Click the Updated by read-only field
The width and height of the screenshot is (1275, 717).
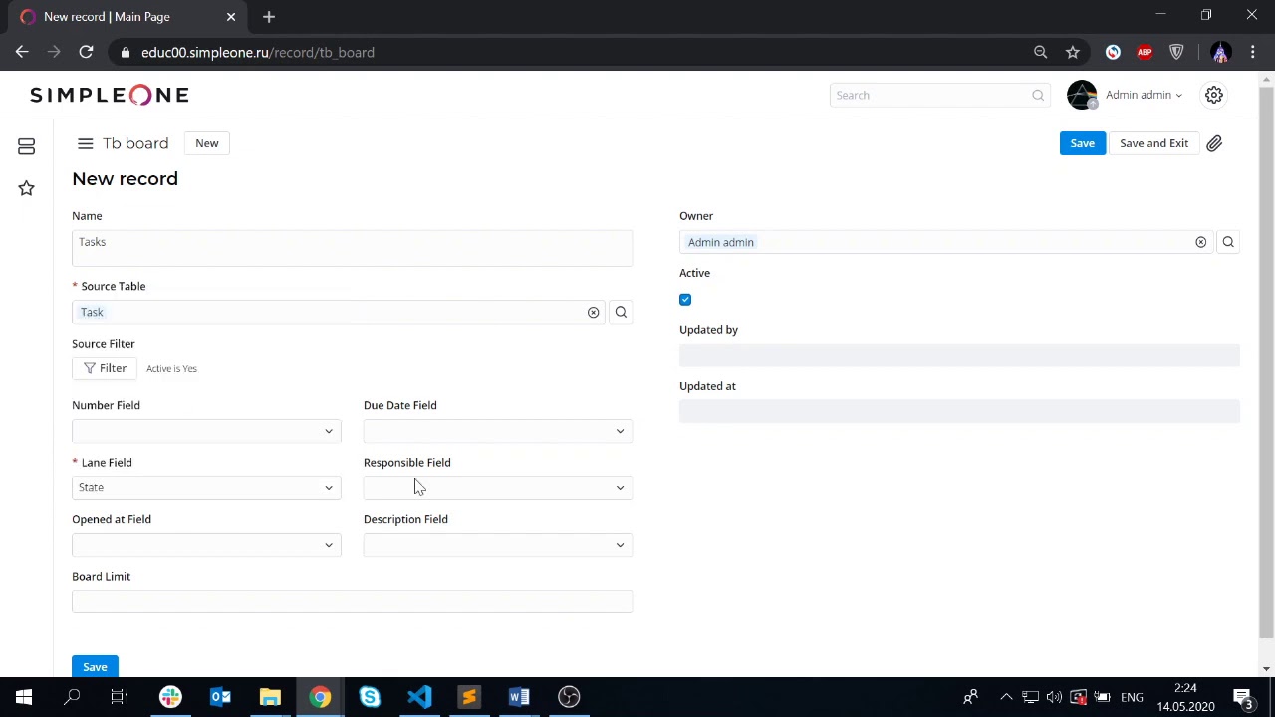[x=959, y=356]
